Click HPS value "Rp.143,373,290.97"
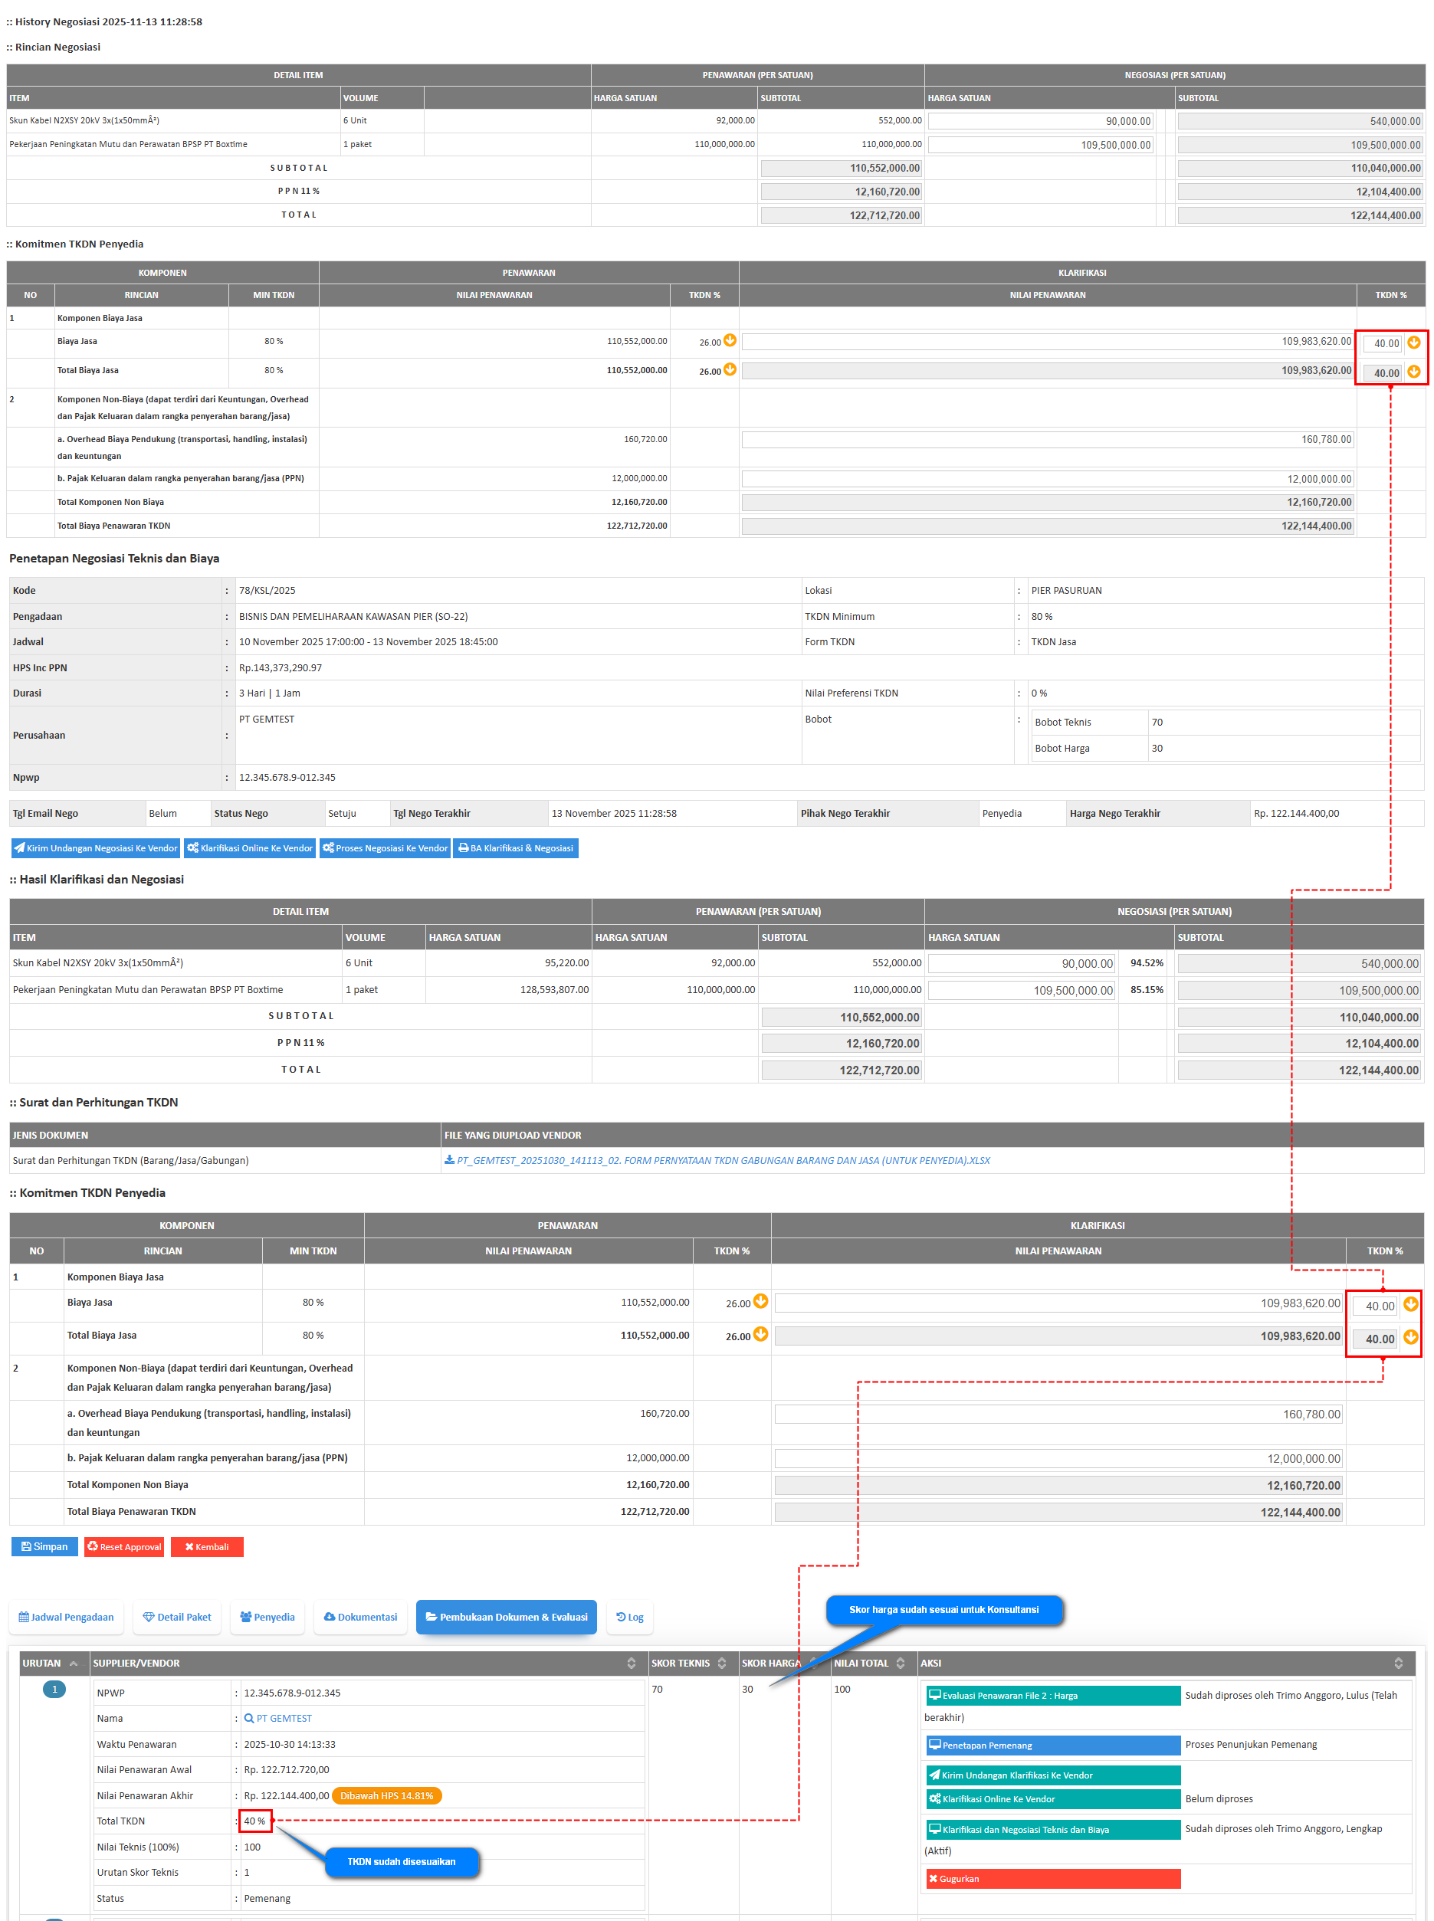 (281, 667)
